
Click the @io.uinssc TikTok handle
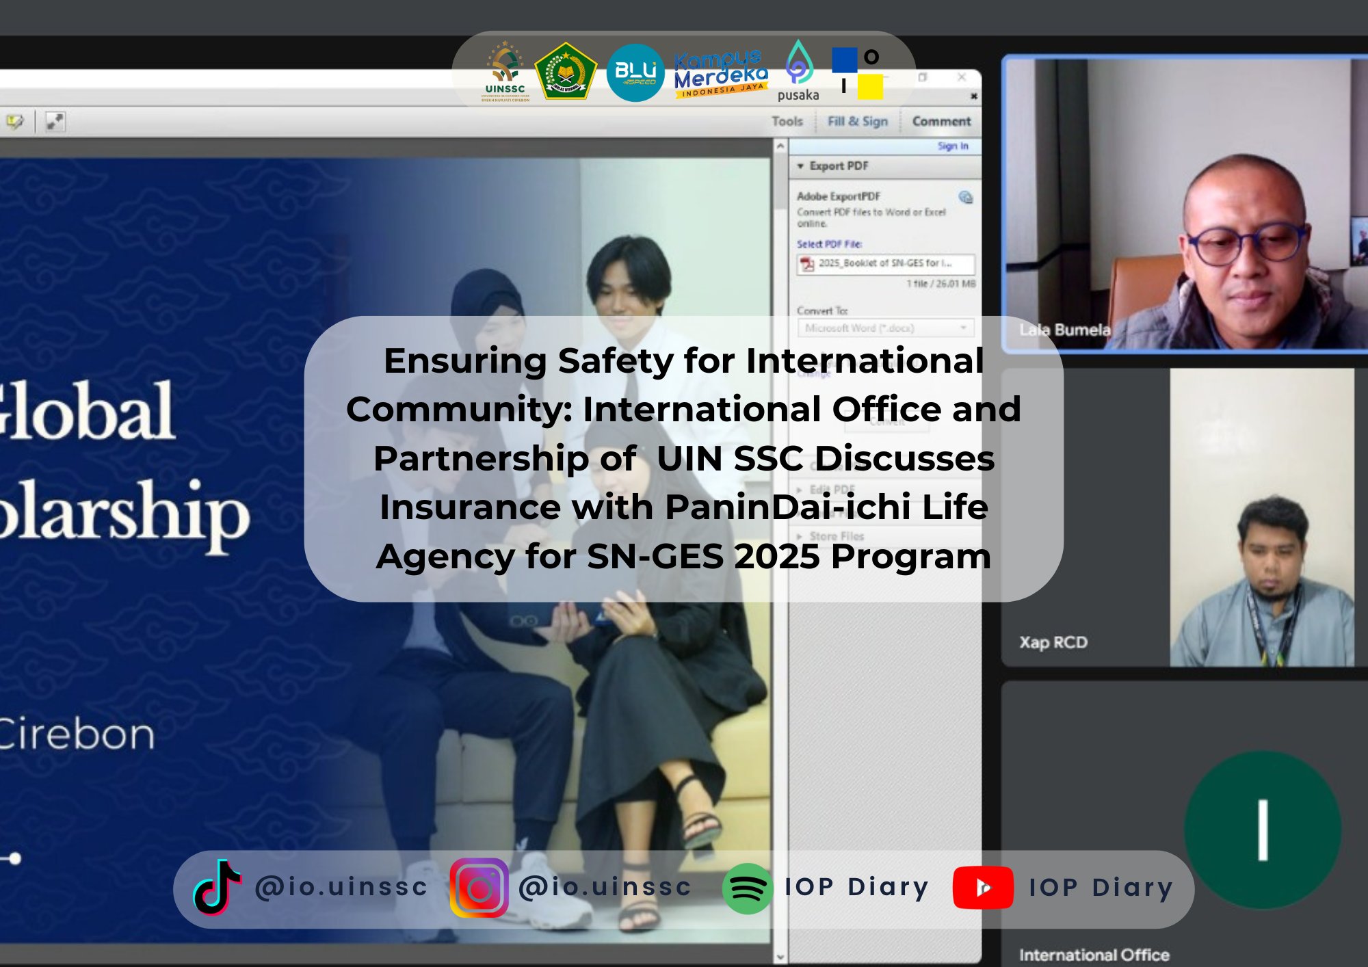click(x=341, y=887)
